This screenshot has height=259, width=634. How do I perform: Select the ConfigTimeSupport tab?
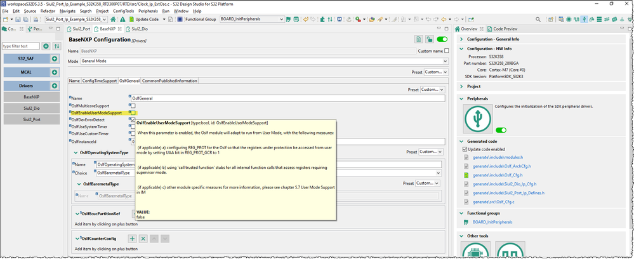(100, 81)
